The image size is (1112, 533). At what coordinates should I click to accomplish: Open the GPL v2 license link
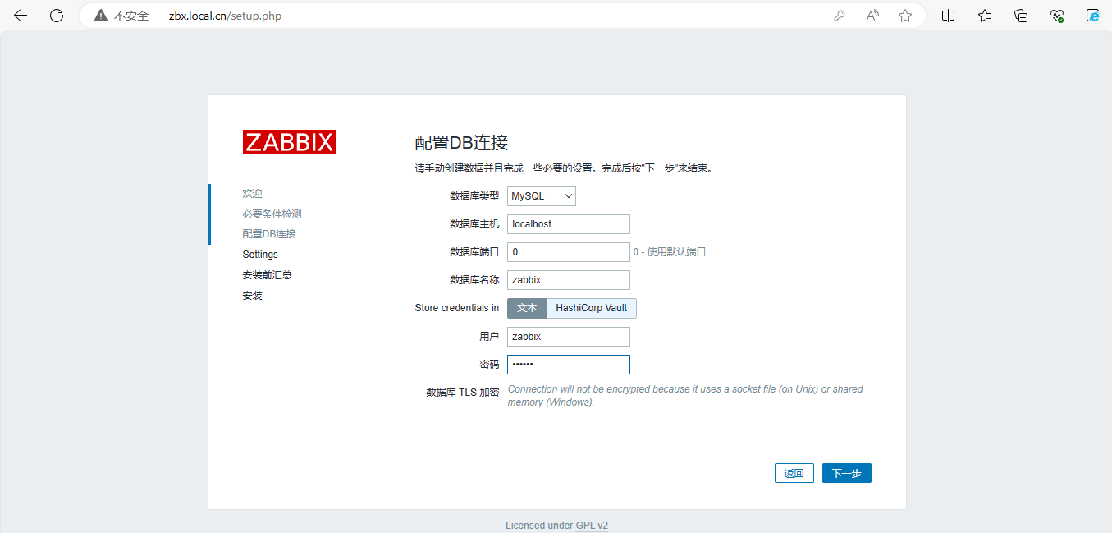[x=592, y=526]
